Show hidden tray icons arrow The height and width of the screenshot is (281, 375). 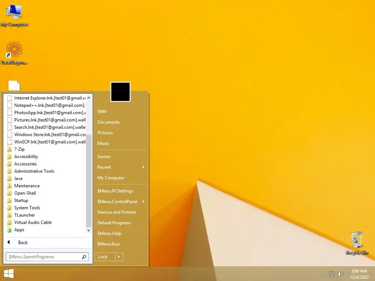[x=323, y=274]
